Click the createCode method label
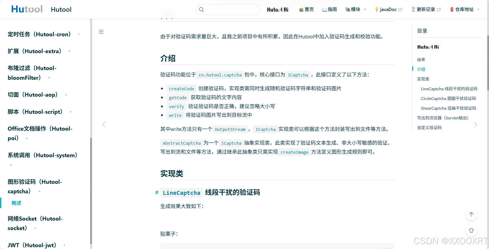This screenshot has width=489, height=249. click(182, 89)
